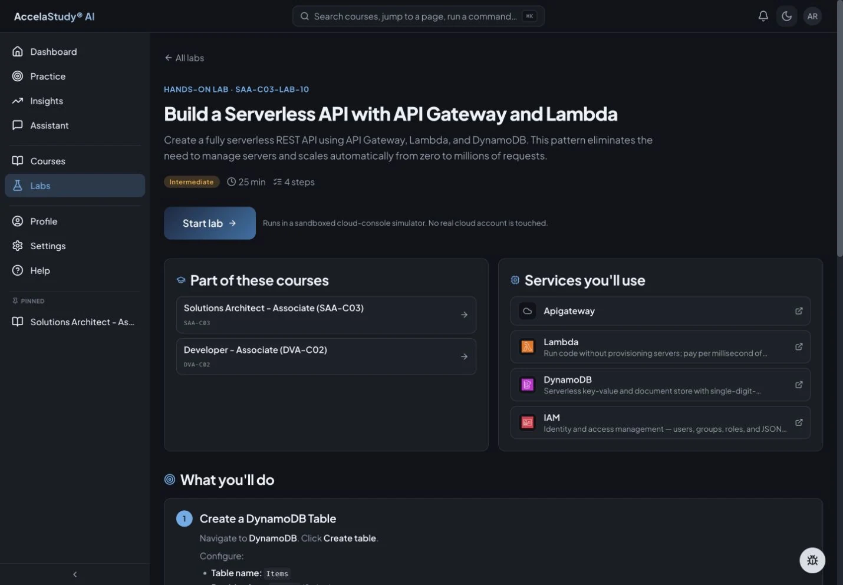Image resolution: width=843 pixels, height=585 pixels.
Task: Click the IAM service icon
Action: [527, 422]
